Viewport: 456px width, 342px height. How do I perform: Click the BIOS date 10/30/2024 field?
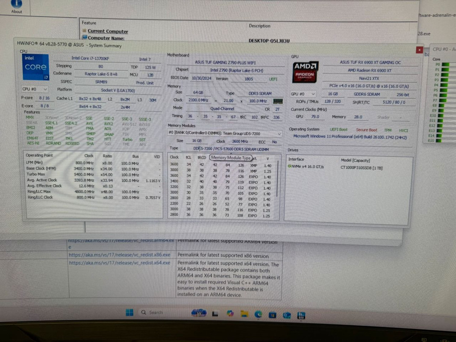pos(202,78)
